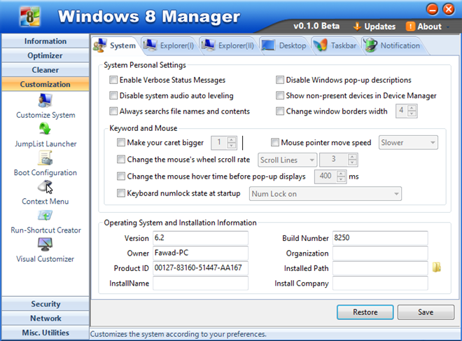Switch to the Desktop tab
This screenshot has height=341, width=462.
[284, 46]
